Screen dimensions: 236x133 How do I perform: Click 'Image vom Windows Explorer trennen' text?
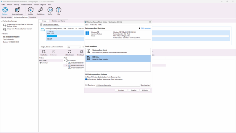coord(19,29)
